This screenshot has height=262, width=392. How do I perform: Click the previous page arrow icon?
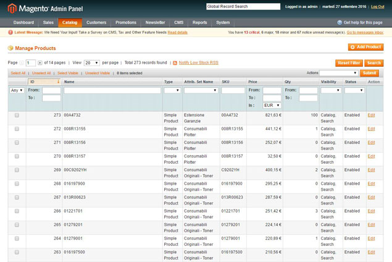pyautogui.click(x=22, y=63)
